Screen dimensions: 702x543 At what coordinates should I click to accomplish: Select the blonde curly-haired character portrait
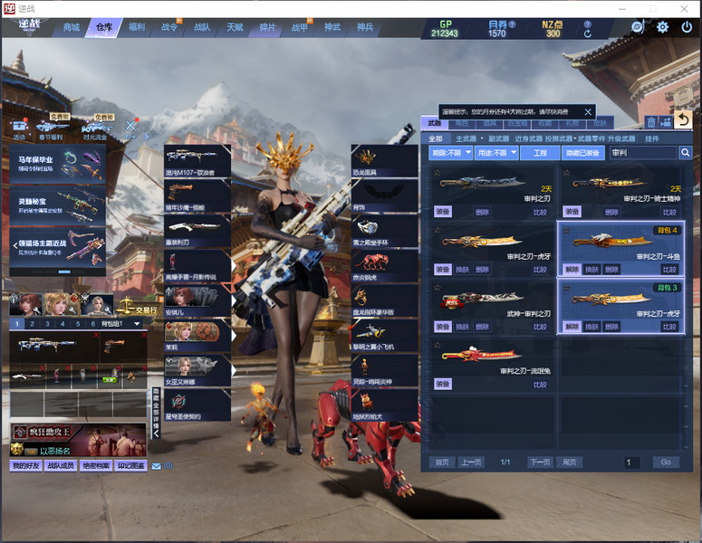61,304
